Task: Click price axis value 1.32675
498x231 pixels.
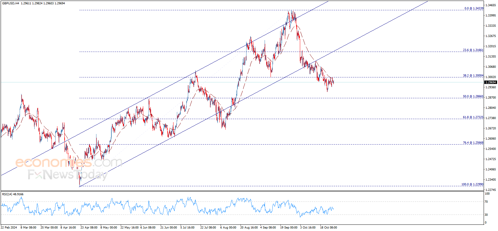Action: (491, 36)
